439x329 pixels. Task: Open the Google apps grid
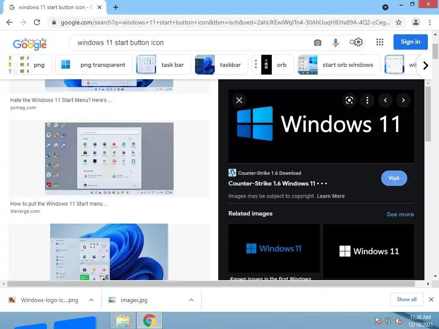(380, 42)
